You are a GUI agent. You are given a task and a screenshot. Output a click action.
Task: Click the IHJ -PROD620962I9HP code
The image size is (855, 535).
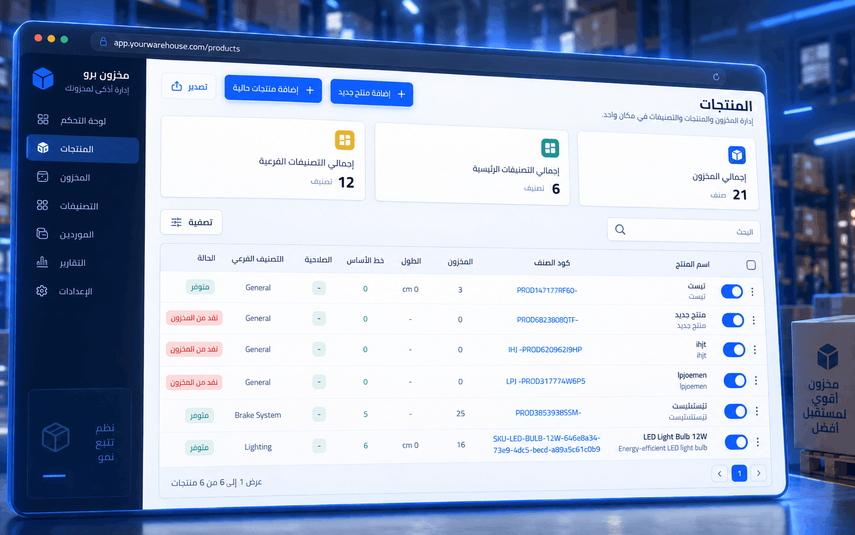click(545, 349)
